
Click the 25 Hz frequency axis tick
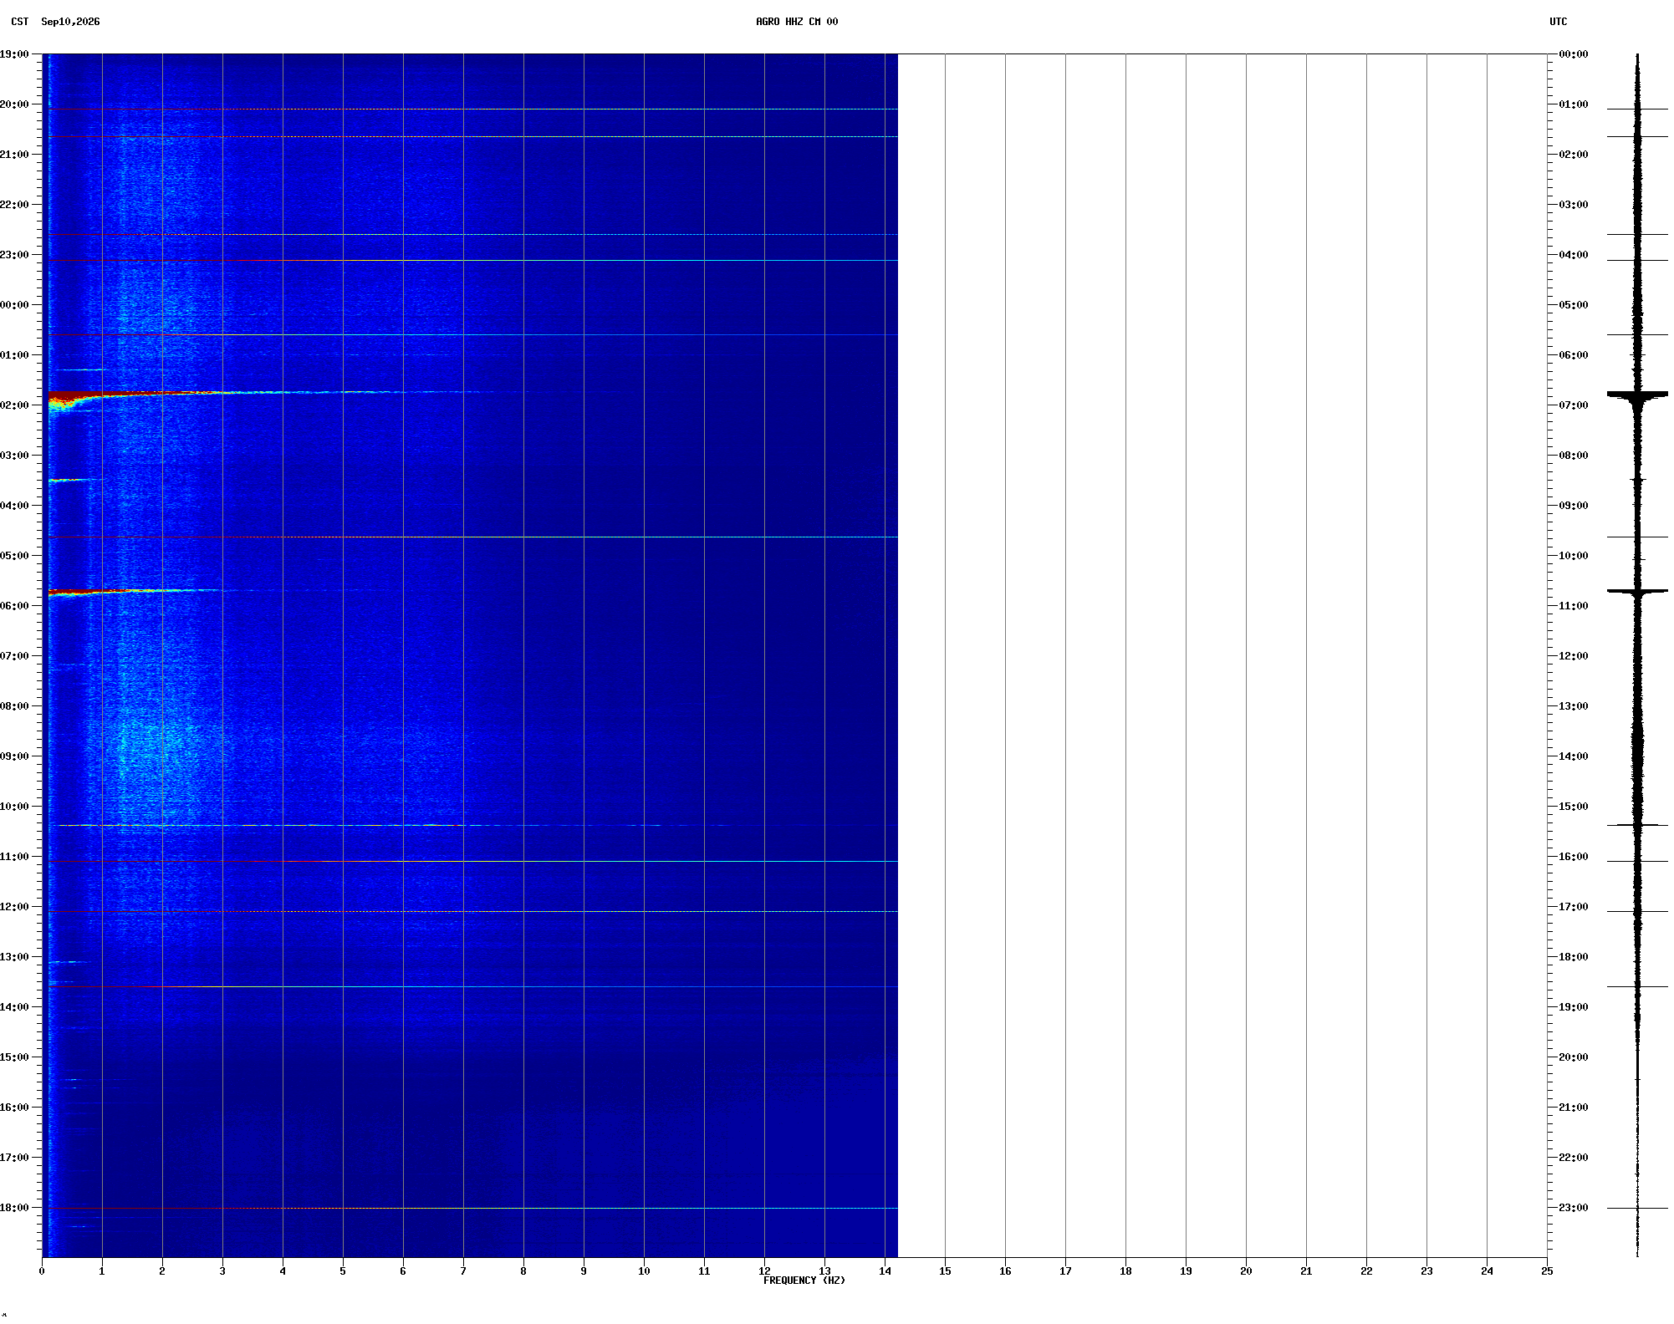(1547, 1271)
